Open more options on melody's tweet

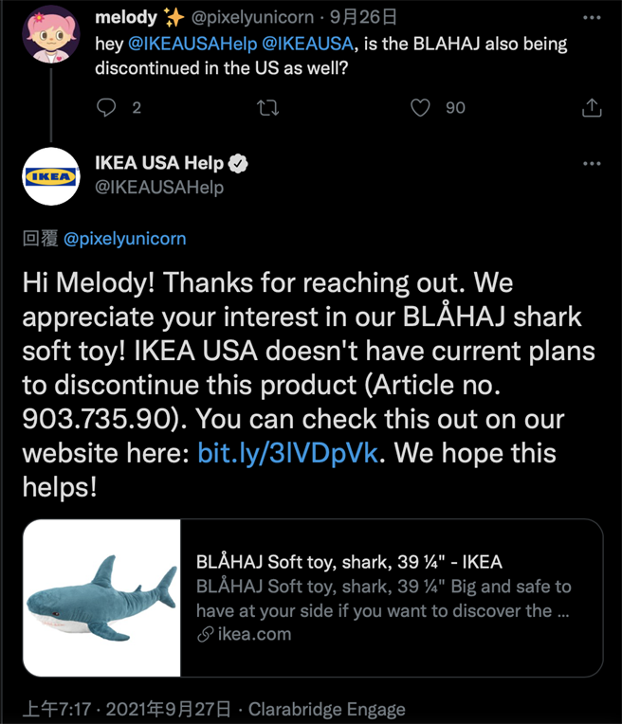point(592,18)
